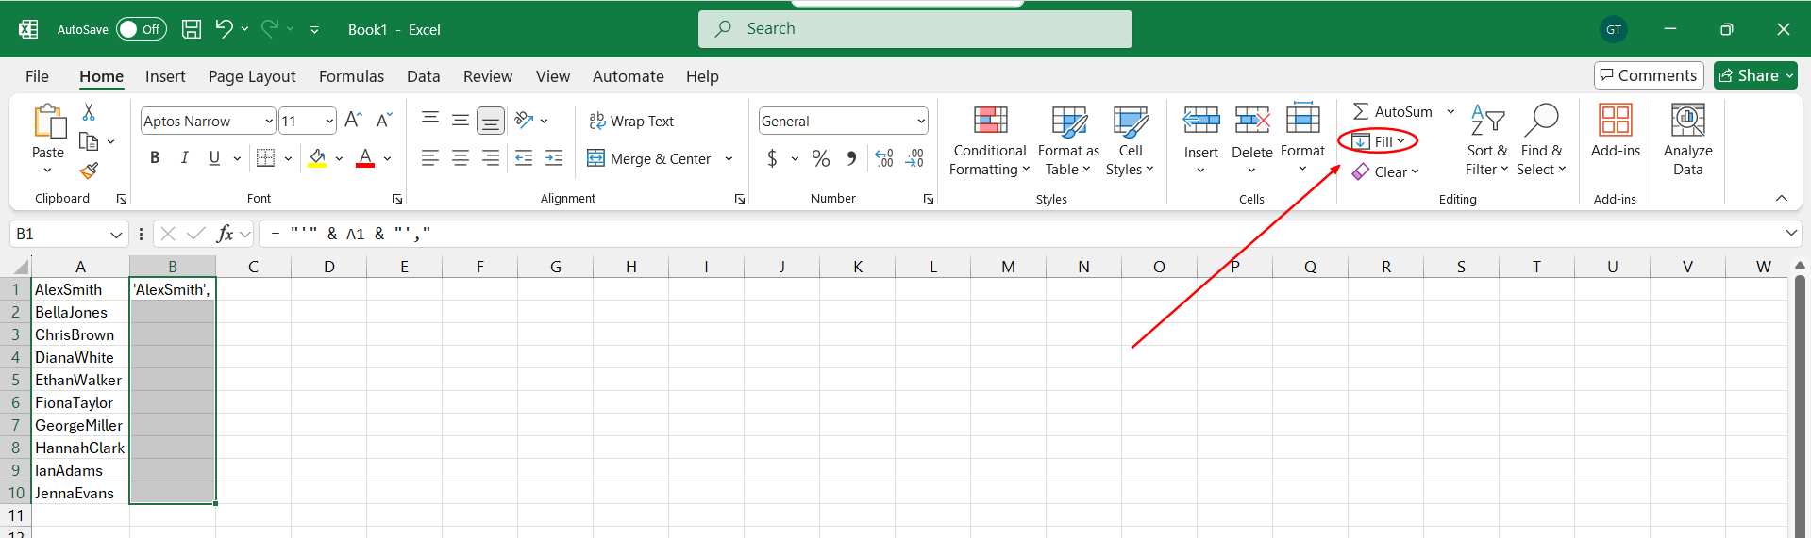This screenshot has height=538, width=1811.
Task: Click Format as Table button
Action: (1068, 140)
